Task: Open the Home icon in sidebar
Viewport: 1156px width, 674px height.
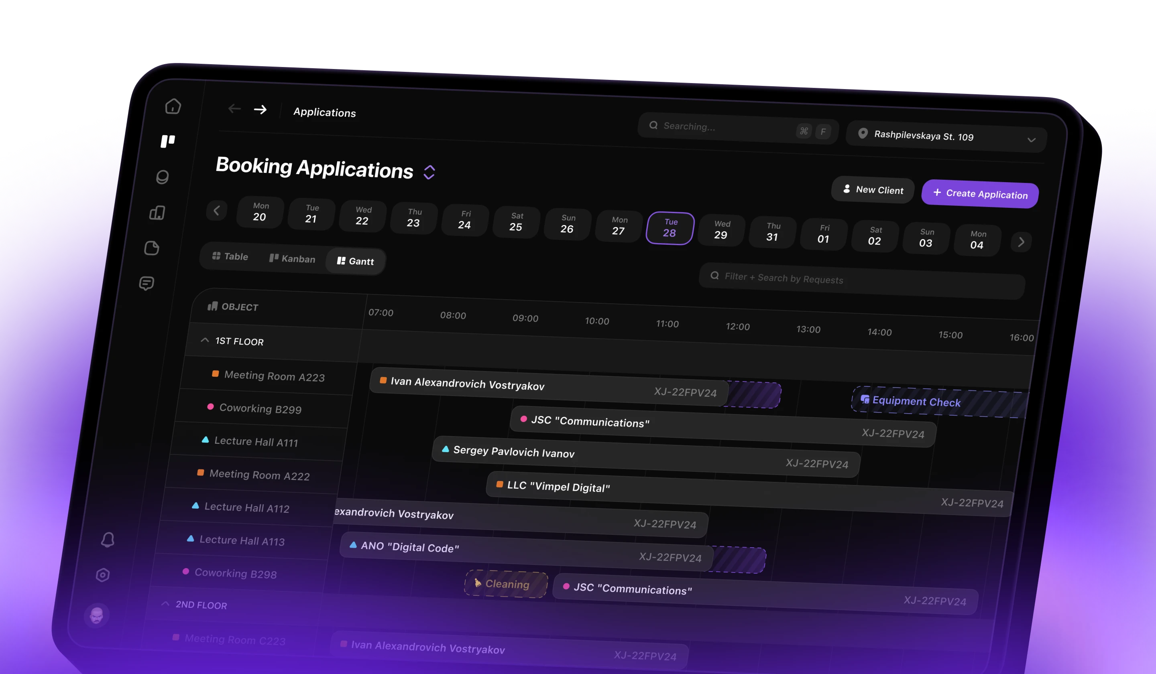Action: (173, 107)
